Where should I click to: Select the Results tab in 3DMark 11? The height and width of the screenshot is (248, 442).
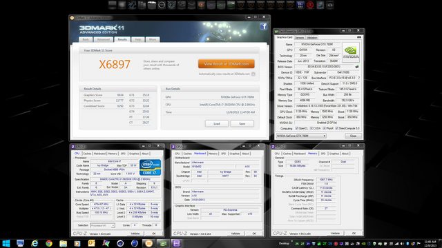(x=122, y=39)
